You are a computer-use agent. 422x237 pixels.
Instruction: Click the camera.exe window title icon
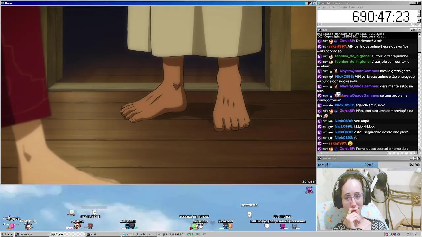point(319,158)
